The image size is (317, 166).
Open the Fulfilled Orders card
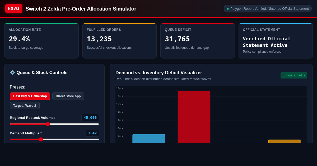click(x=119, y=41)
